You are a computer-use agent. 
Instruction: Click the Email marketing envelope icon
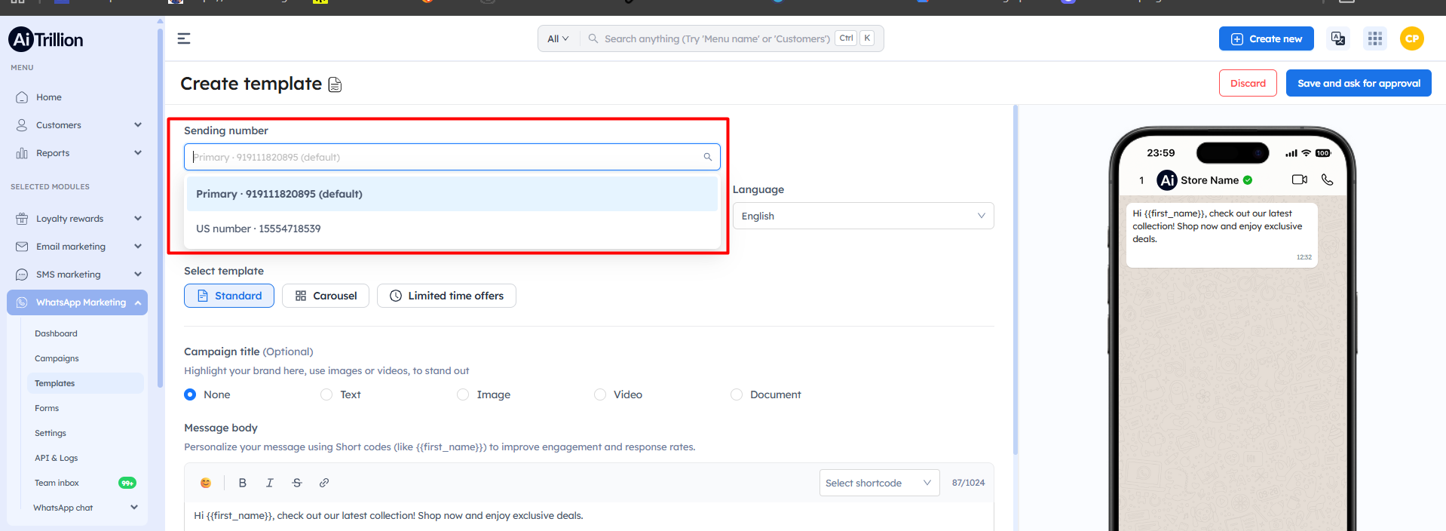22,247
